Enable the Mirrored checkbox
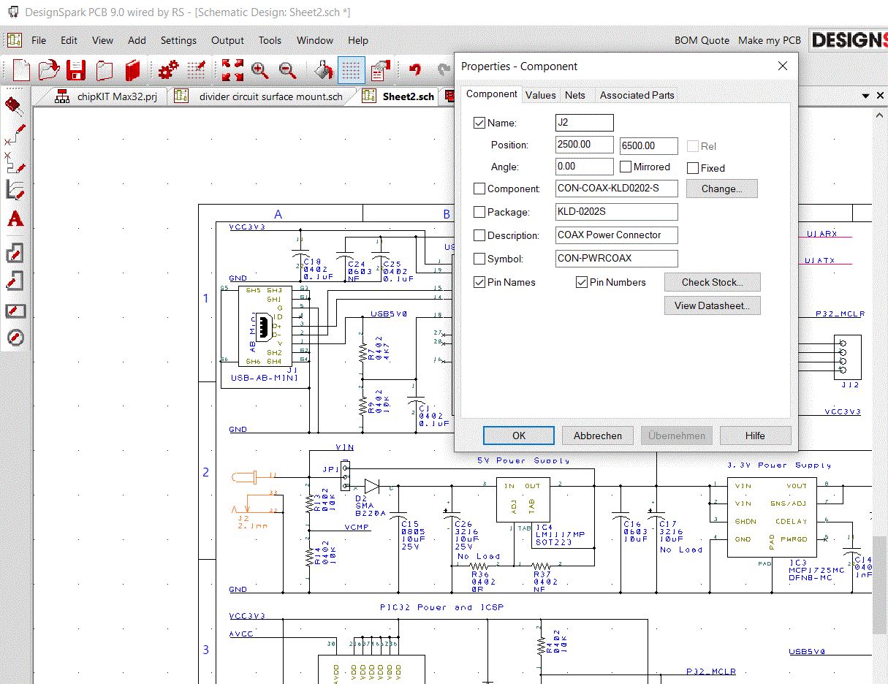888x684 pixels. pos(626,167)
